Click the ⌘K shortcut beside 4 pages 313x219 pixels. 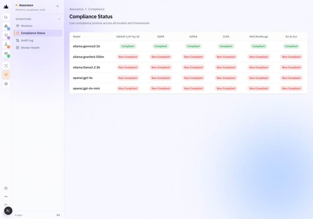(x=58, y=215)
